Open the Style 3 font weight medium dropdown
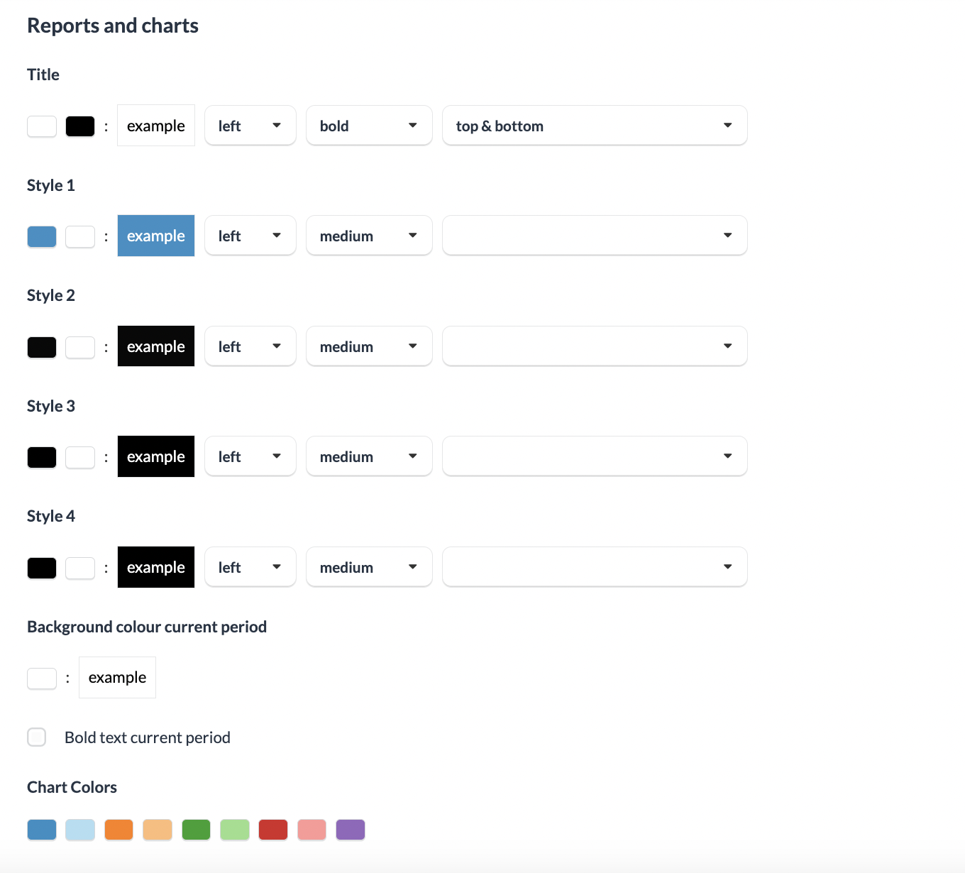 (369, 456)
